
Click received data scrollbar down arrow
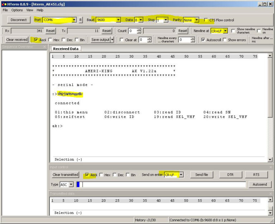point(270,159)
